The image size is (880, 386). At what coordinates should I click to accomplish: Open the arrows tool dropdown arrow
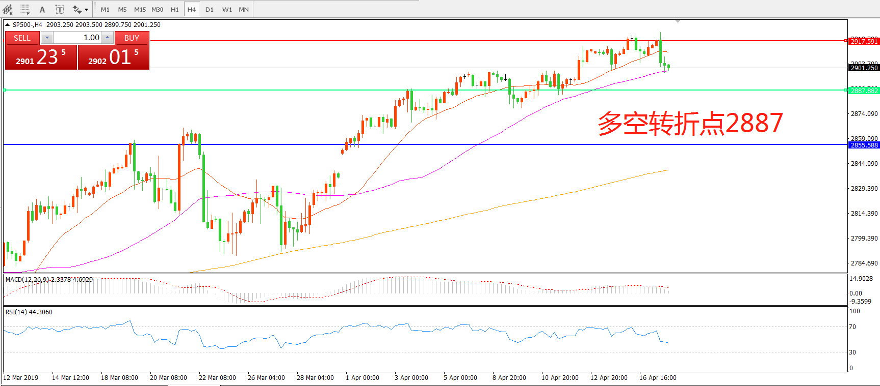tap(87, 9)
